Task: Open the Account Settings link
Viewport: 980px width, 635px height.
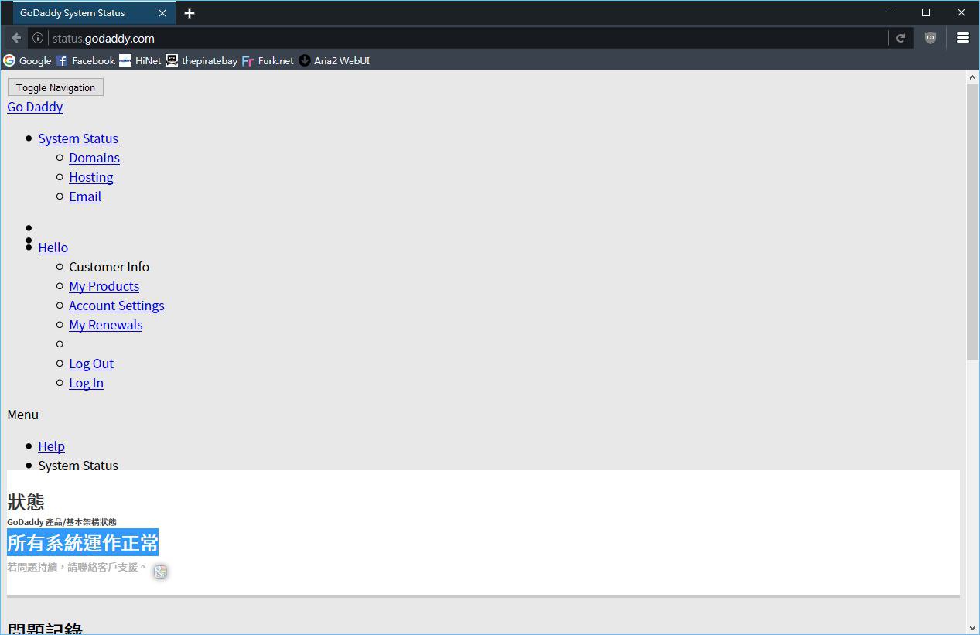Action: pos(117,306)
